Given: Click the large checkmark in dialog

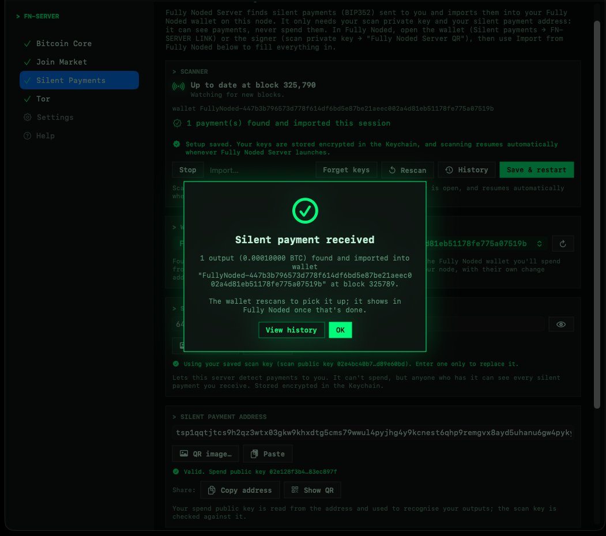Looking at the screenshot, I should click(x=306, y=211).
